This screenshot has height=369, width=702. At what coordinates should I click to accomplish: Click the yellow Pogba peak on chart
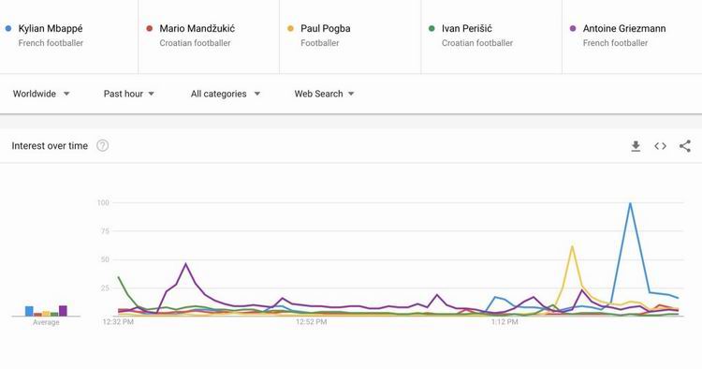pos(572,246)
